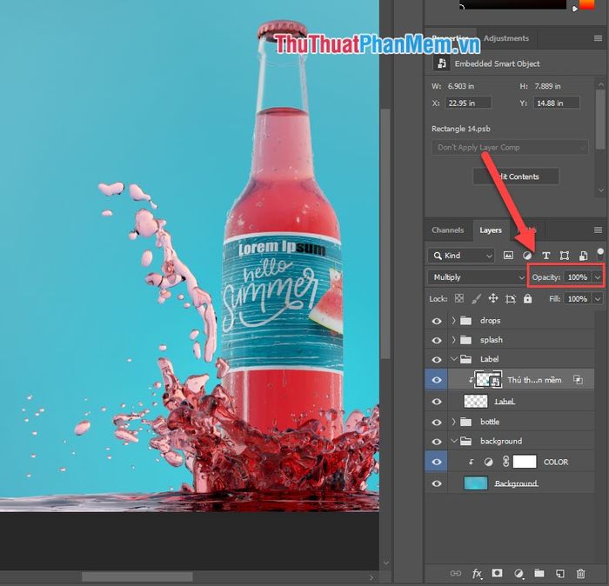Screen dimensions: 609x586
Task: Hide the bottle group with its eye icon
Action: click(x=438, y=422)
